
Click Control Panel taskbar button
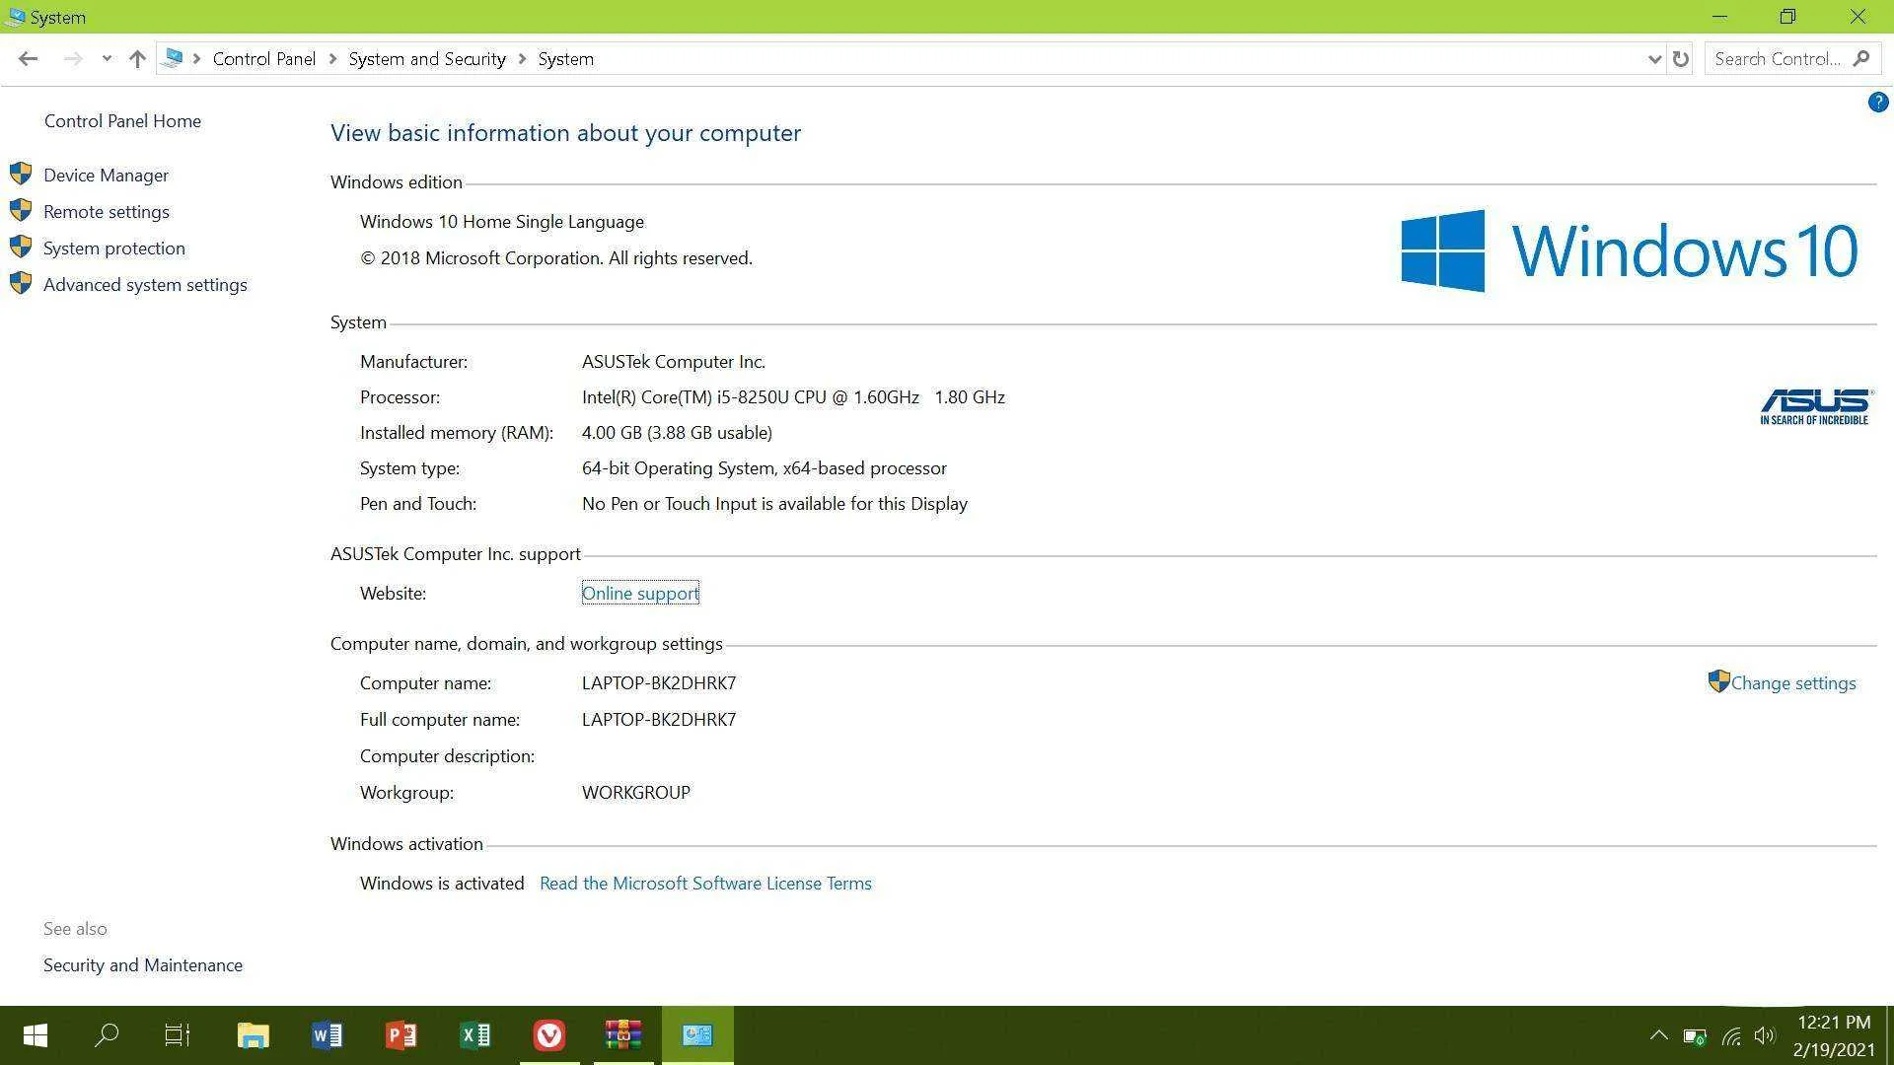697,1035
